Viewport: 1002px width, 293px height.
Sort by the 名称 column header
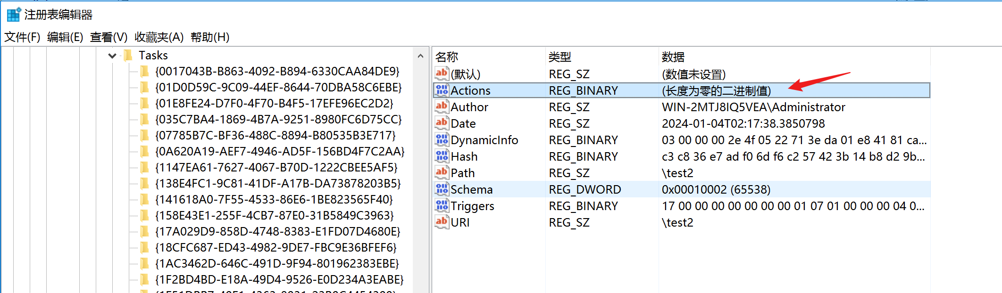point(447,57)
